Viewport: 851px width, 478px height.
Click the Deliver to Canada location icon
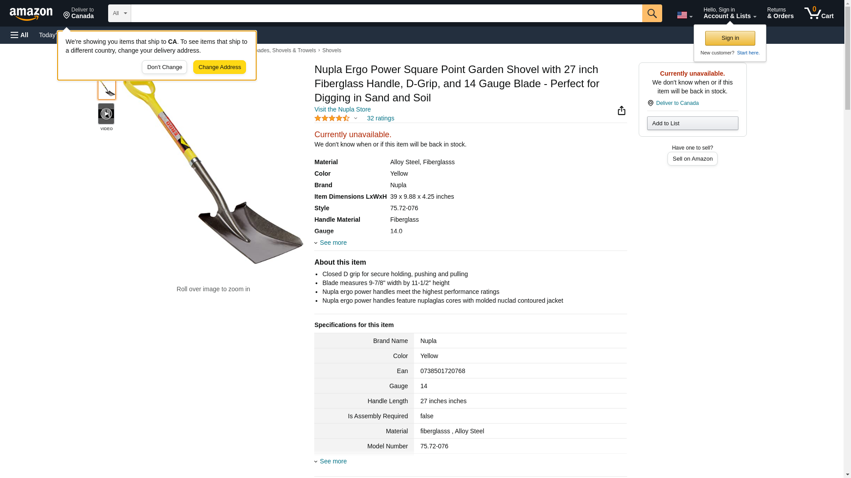pos(650,103)
